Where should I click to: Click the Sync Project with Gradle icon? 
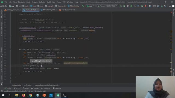click(158, 6)
